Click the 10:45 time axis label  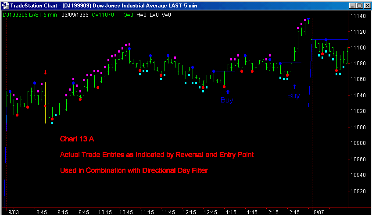(x=126, y=212)
